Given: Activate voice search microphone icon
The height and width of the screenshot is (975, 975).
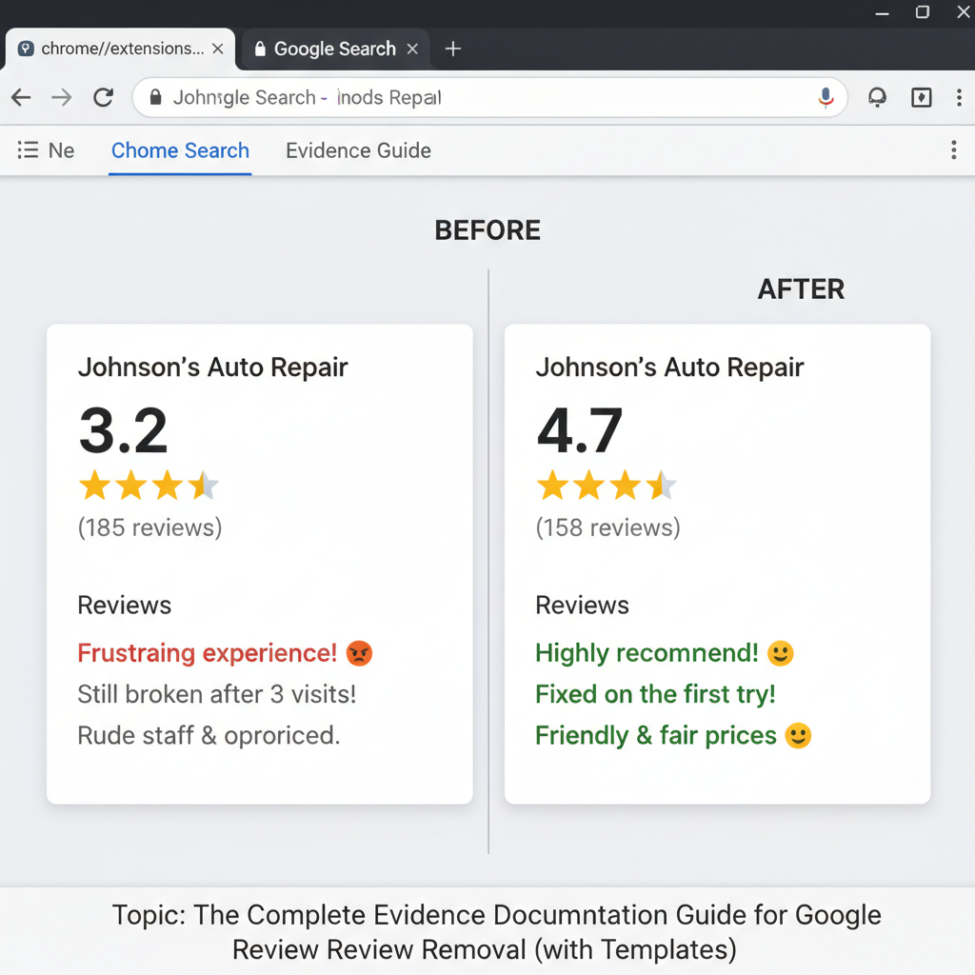Looking at the screenshot, I should click(826, 98).
